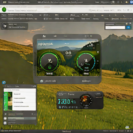Click the orange round icon above the search field
This screenshot has height=133, width=133.
127,24
